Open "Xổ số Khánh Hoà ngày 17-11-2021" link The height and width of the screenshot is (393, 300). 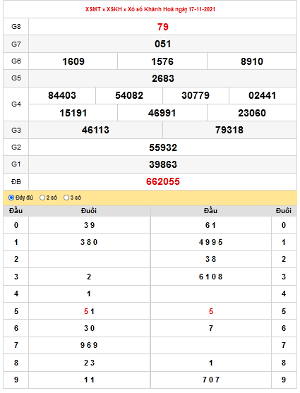coord(172,9)
